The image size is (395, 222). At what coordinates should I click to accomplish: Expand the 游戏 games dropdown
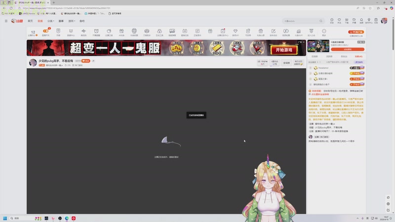point(72,21)
